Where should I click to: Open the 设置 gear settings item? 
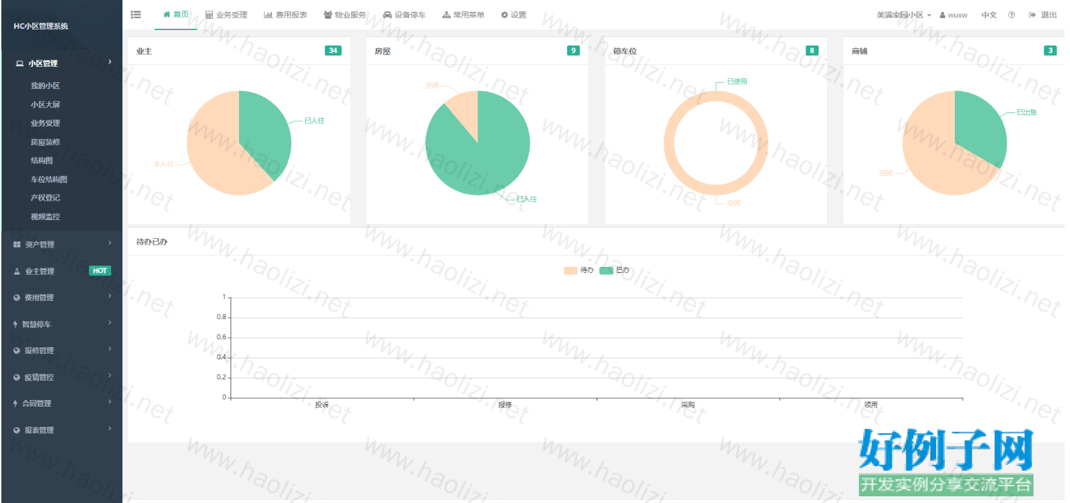coord(514,15)
